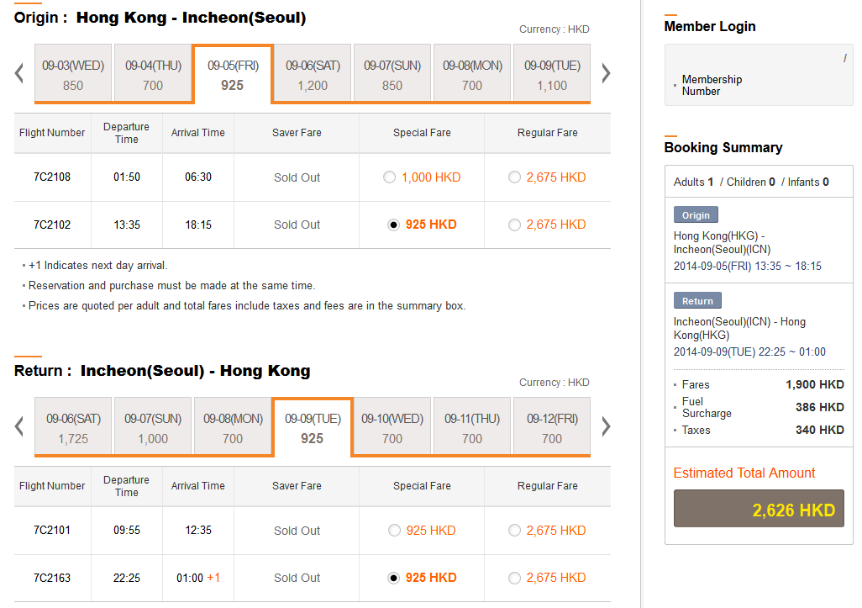Choose 09-09(TUE) 1,100 origin date tab

tap(552, 74)
